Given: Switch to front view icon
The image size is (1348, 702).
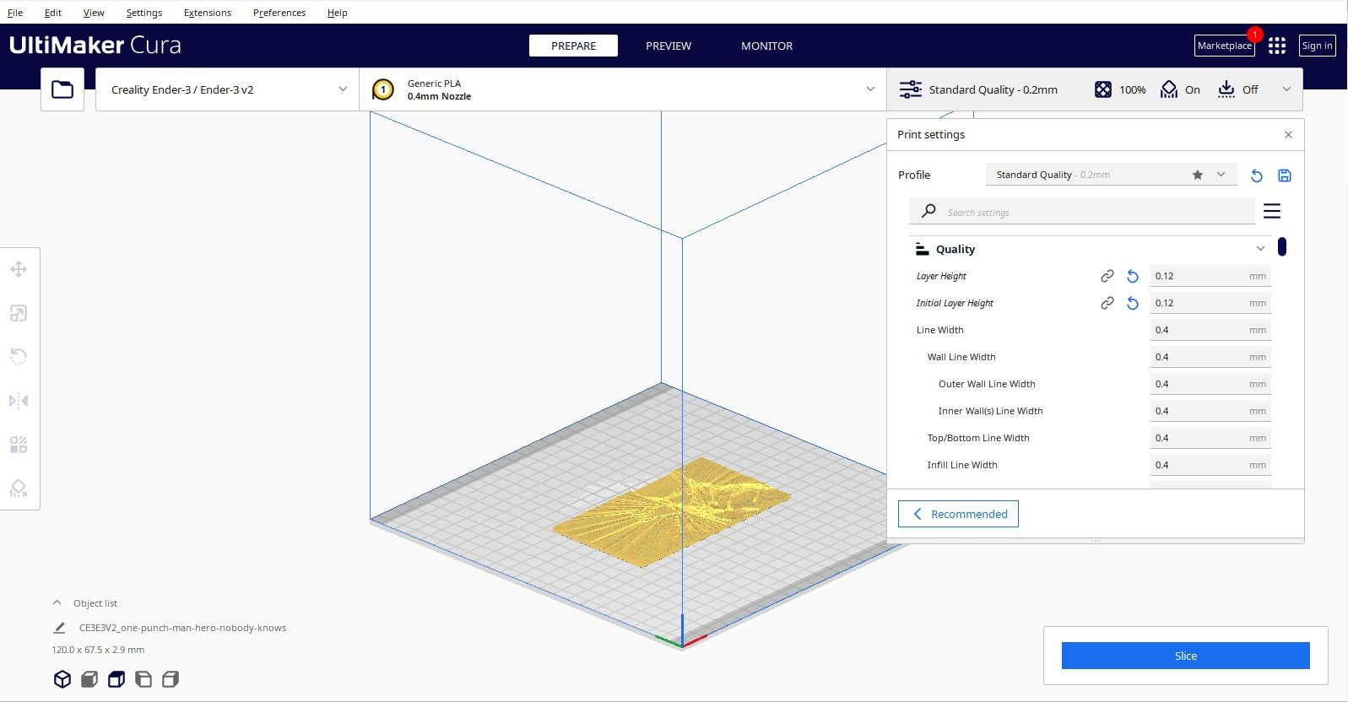Looking at the screenshot, I should coord(89,679).
